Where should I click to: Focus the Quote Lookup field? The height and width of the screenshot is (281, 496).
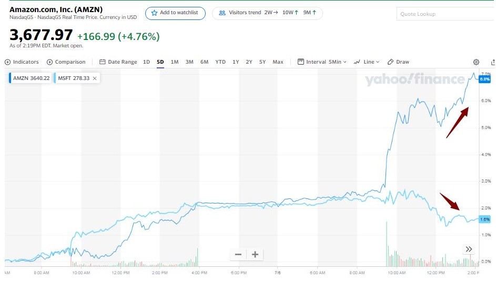[x=444, y=14]
